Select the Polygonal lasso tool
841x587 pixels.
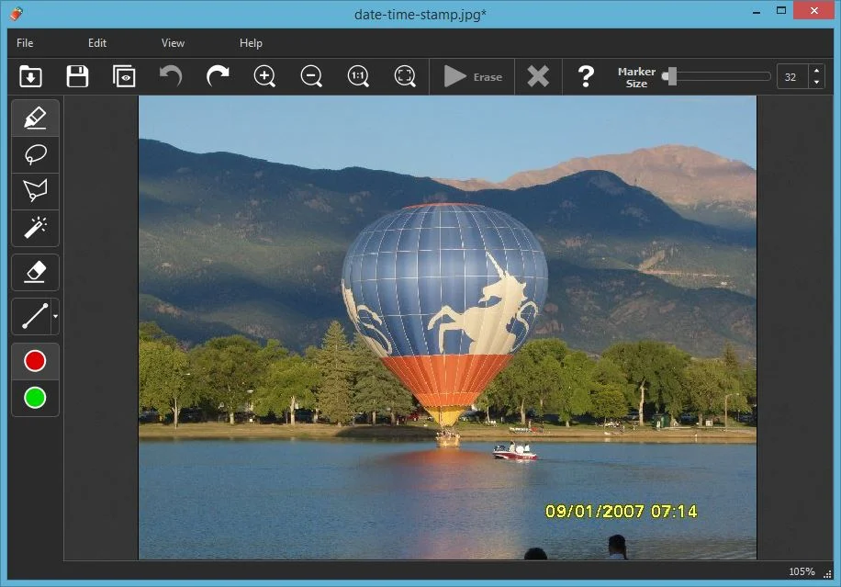pos(35,191)
